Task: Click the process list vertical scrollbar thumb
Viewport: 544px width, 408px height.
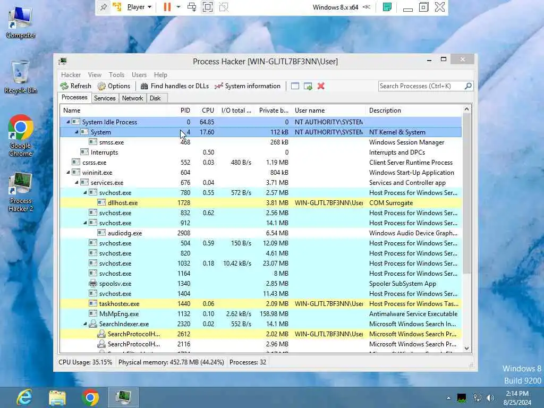Action: pyautogui.click(x=466, y=193)
